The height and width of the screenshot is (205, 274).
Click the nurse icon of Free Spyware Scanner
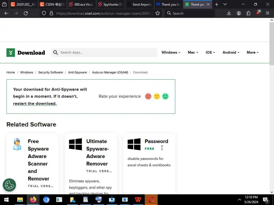[x=17, y=144]
